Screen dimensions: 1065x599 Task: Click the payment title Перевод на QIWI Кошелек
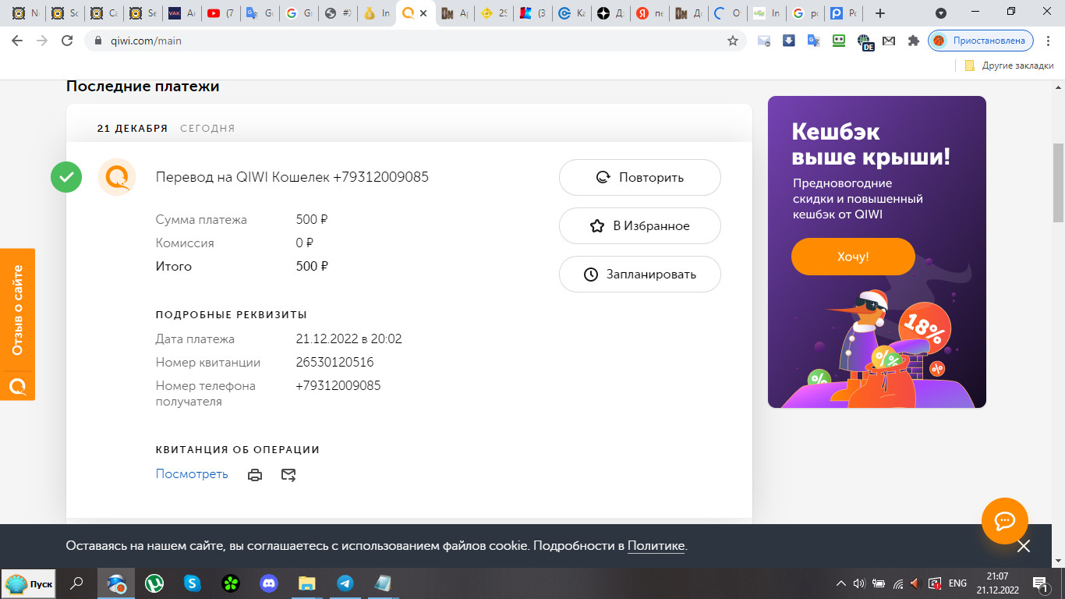click(x=292, y=177)
